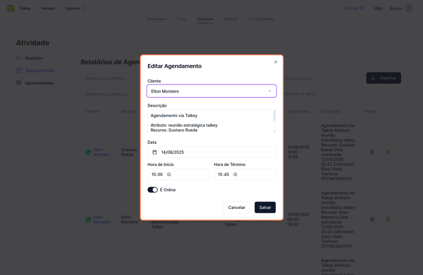423x275 pixels.
Task: Click the edit icon for the 14/08/2025 appointment
Action: [x=372, y=152]
